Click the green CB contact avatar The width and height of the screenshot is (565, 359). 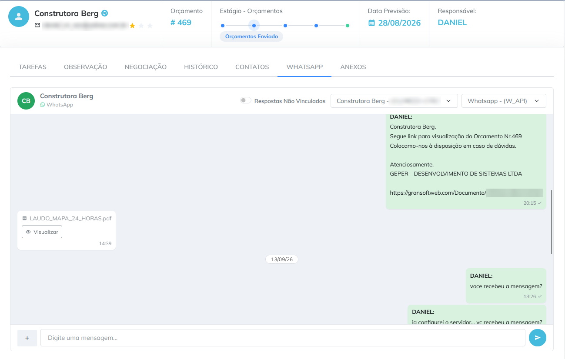26,101
